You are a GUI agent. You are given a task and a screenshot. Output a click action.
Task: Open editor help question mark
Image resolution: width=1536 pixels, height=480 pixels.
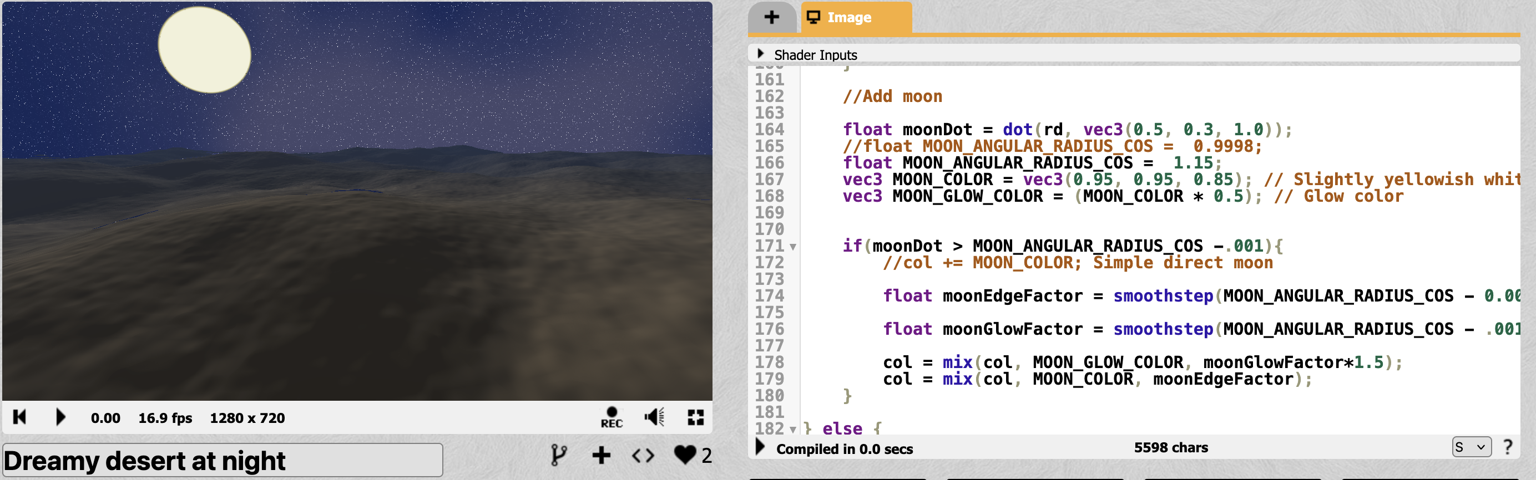[1508, 447]
